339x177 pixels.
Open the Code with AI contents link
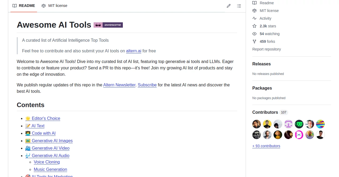pyautogui.click(x=40, y=133)
